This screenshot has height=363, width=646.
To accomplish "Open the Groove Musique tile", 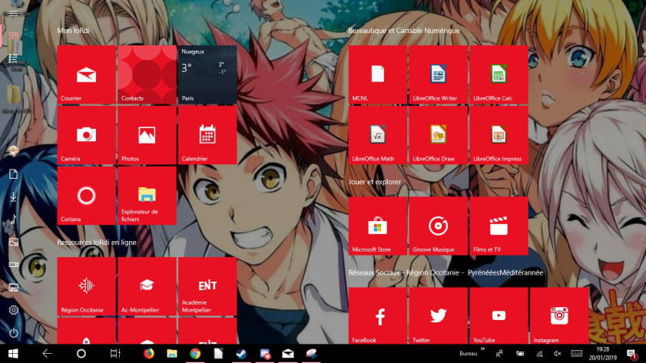I will pyautogui.click(x=438, y=226).
